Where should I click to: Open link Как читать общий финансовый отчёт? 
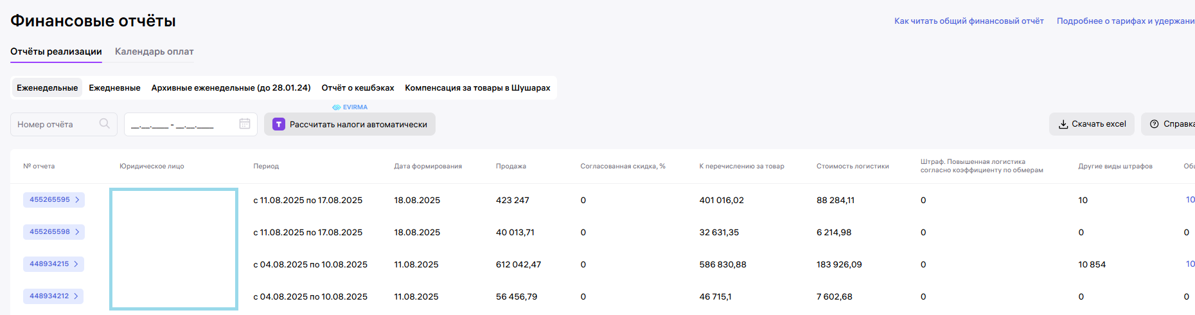point(969,21)
